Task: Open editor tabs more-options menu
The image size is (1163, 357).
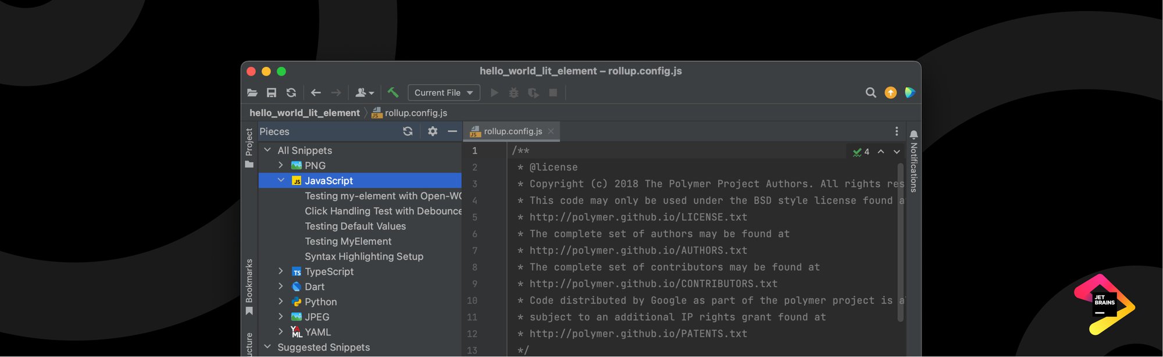Action: tap(897, 131)
